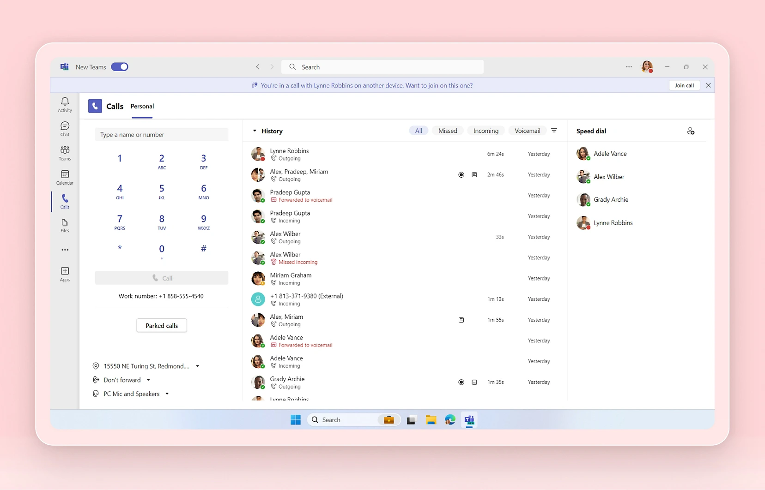Disable the New Teams toggle
This screenshot has height=490, width=765.
[x=120, y=66]
